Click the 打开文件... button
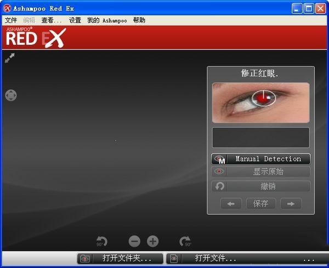Image resolution: width=329 pixels, height=268 pixels. tap(247, 258)
